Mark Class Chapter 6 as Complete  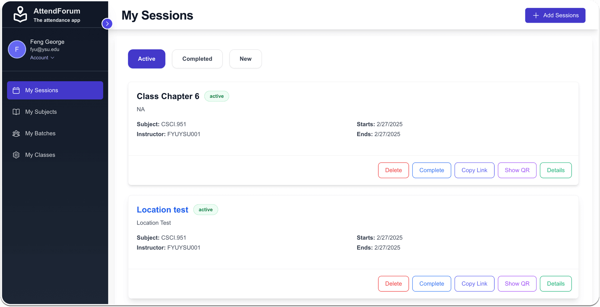(431, 170)
